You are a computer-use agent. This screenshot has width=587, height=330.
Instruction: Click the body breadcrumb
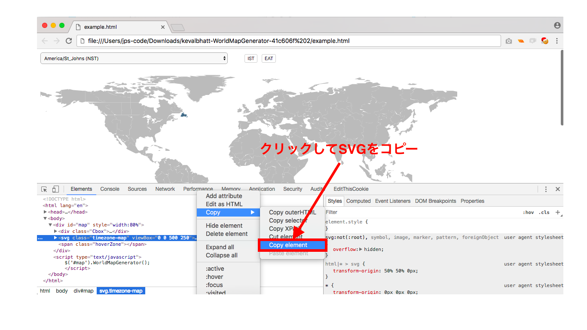tap(62, 291)
